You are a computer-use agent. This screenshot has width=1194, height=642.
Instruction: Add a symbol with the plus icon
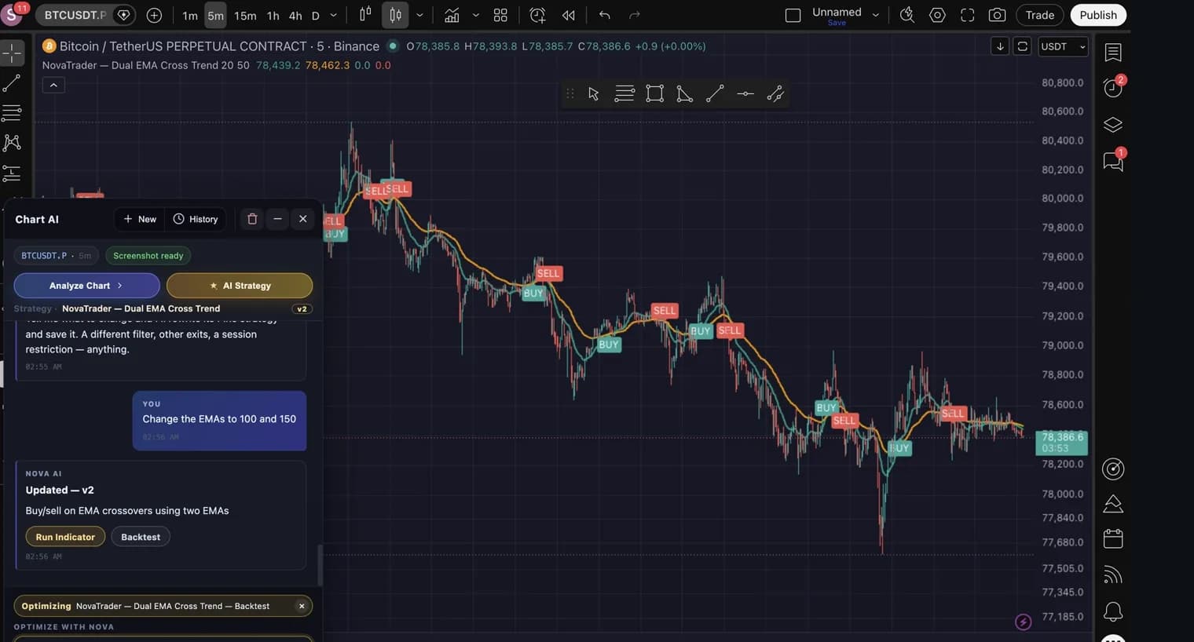pos(154,15)
